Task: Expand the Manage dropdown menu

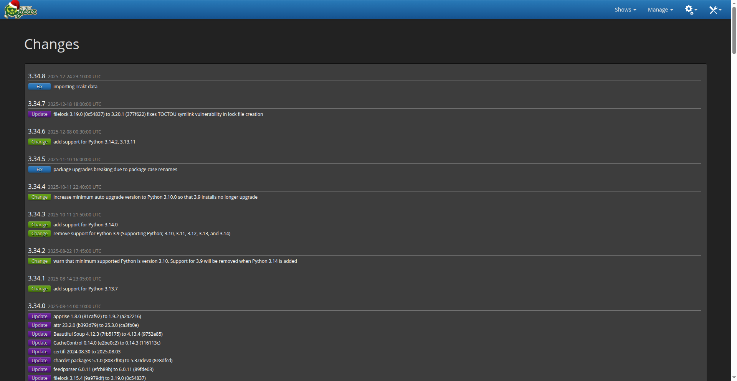Action: click(x=660, y=10)
